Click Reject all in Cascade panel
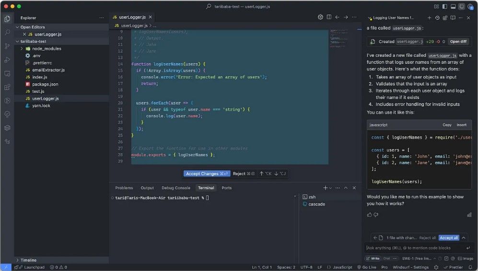 (427, 238)
